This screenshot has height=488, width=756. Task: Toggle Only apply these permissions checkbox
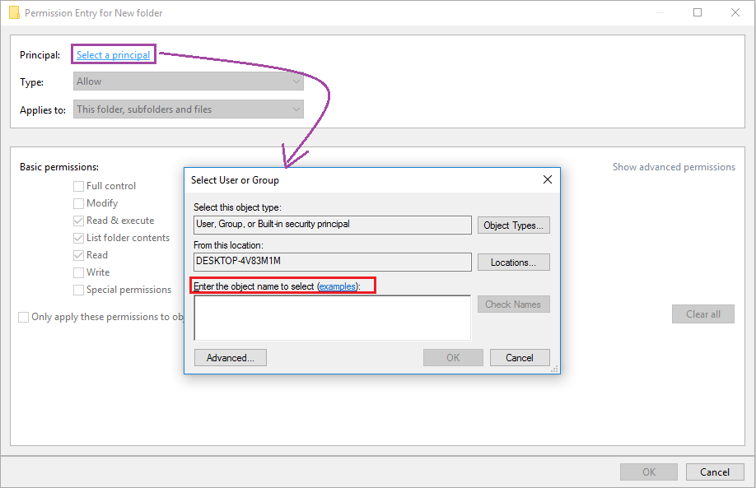tap(24, 317)
